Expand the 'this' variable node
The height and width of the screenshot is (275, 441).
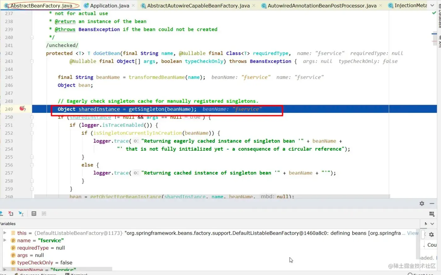click(5, 233)
